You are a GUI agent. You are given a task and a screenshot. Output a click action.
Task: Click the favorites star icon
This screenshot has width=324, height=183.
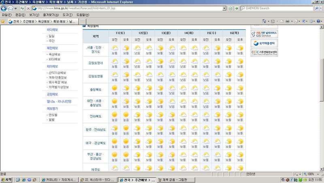(x=3, y=21)
